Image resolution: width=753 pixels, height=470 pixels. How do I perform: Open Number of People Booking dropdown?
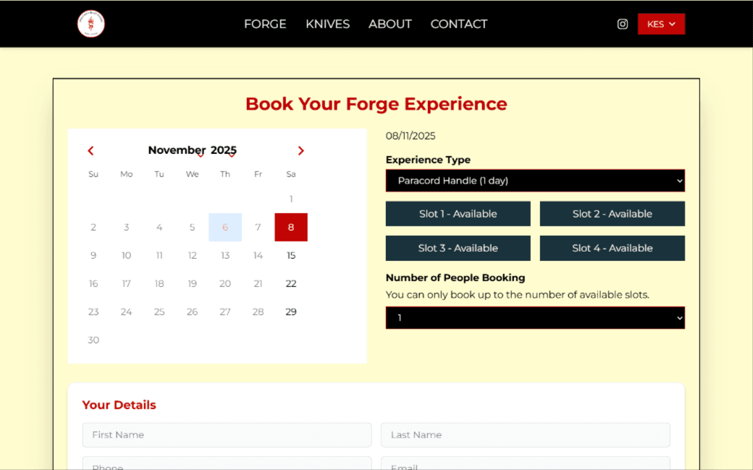[x=535, y=317]
